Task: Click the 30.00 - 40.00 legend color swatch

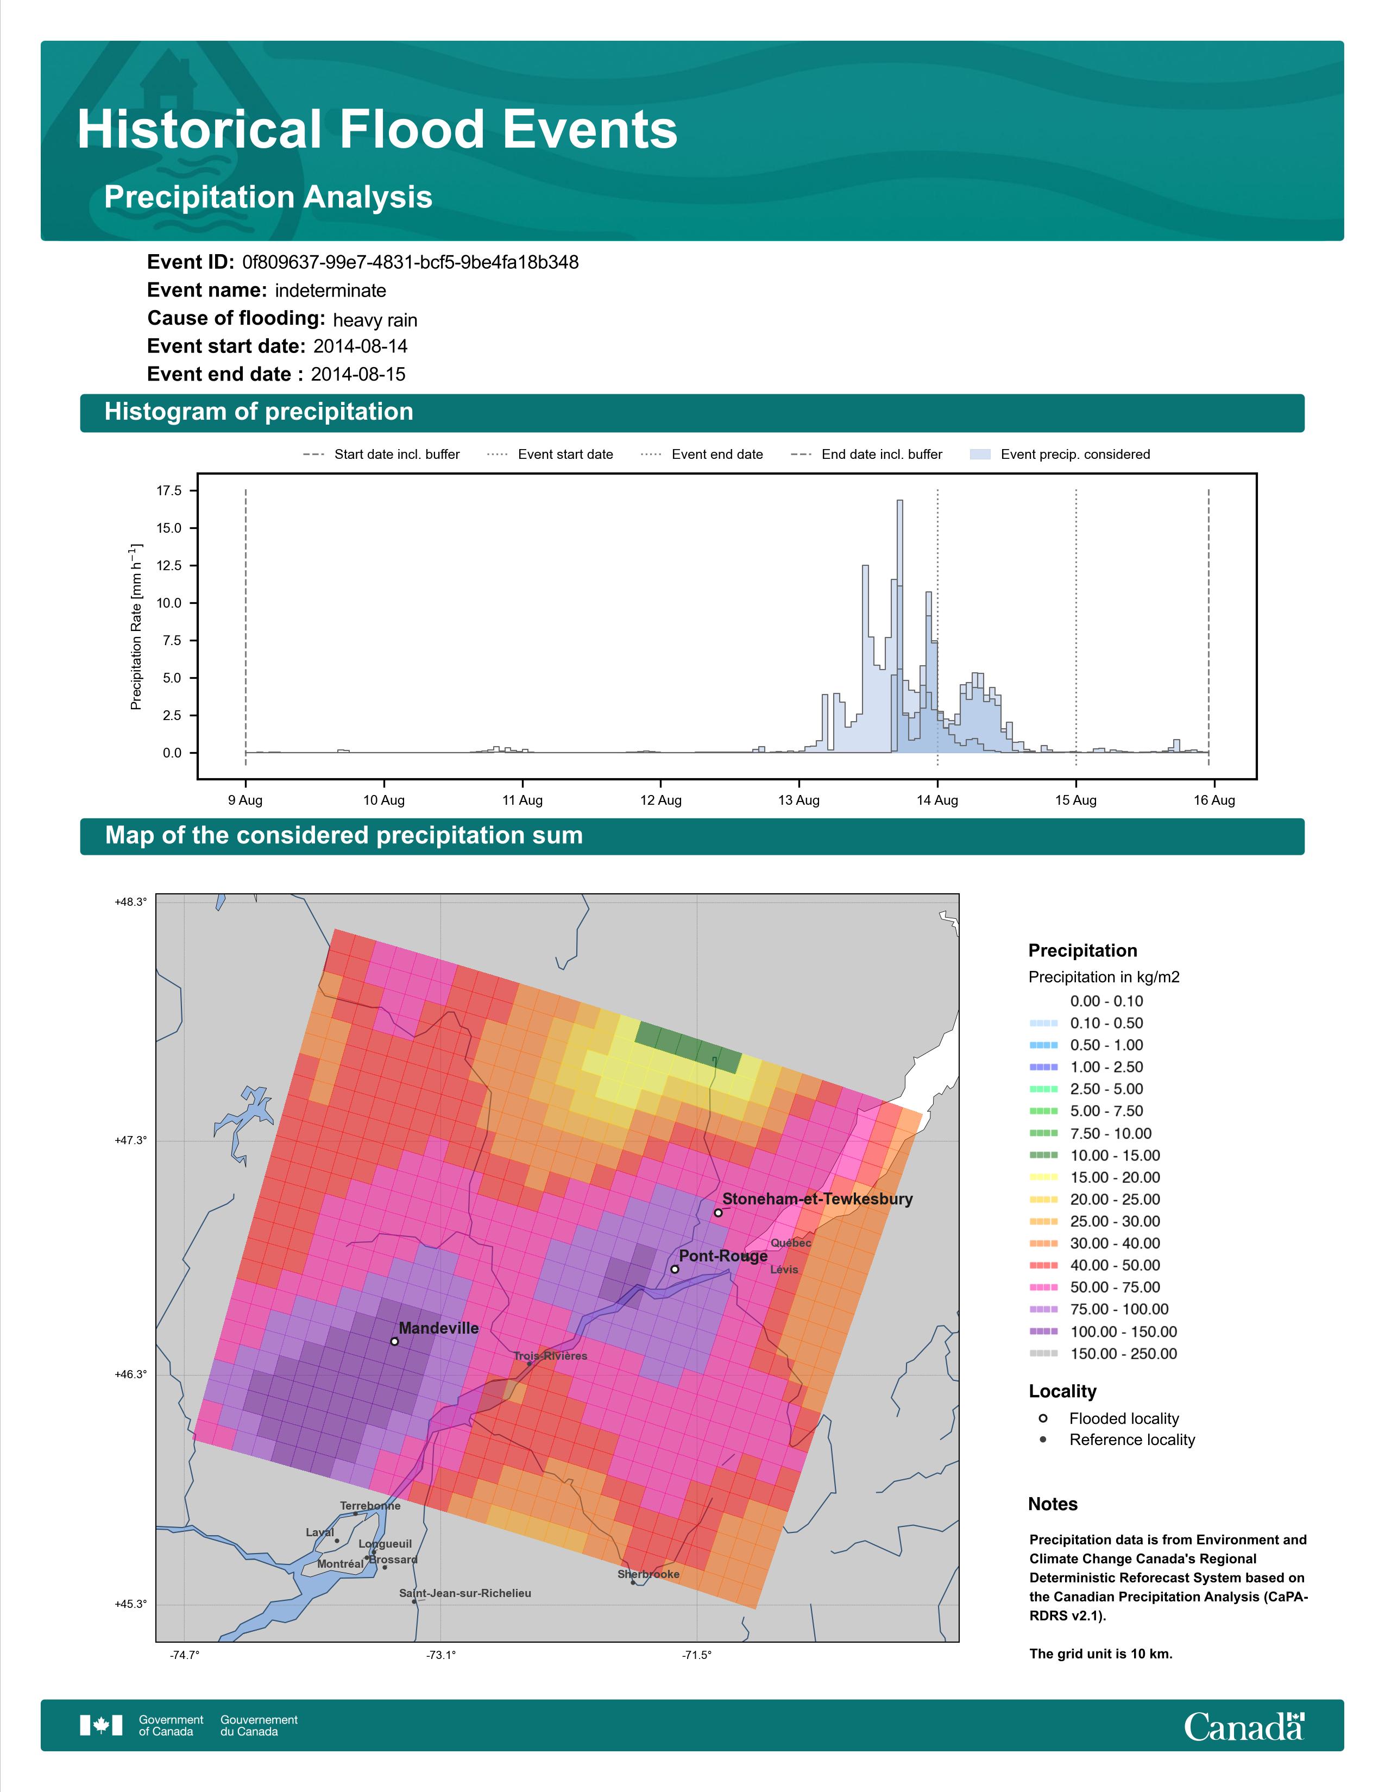Action: (x=1043, y=1244)
